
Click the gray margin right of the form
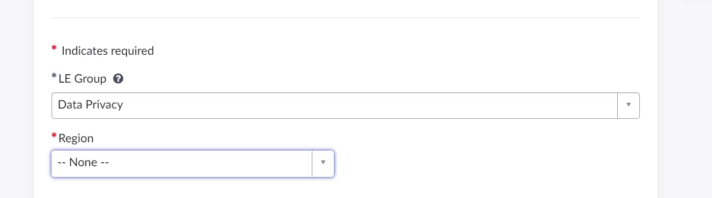(685, 99)
